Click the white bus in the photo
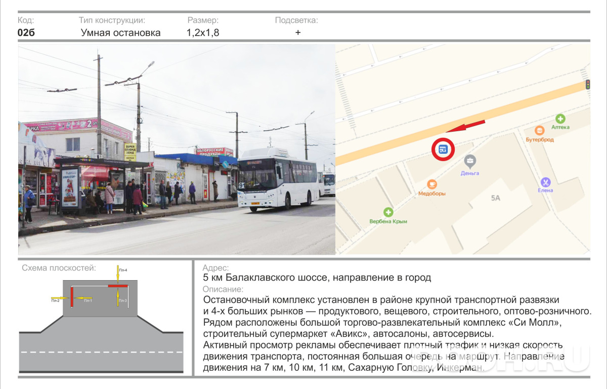The width and height of the screenshot is (607, 389). pos(278,181)
